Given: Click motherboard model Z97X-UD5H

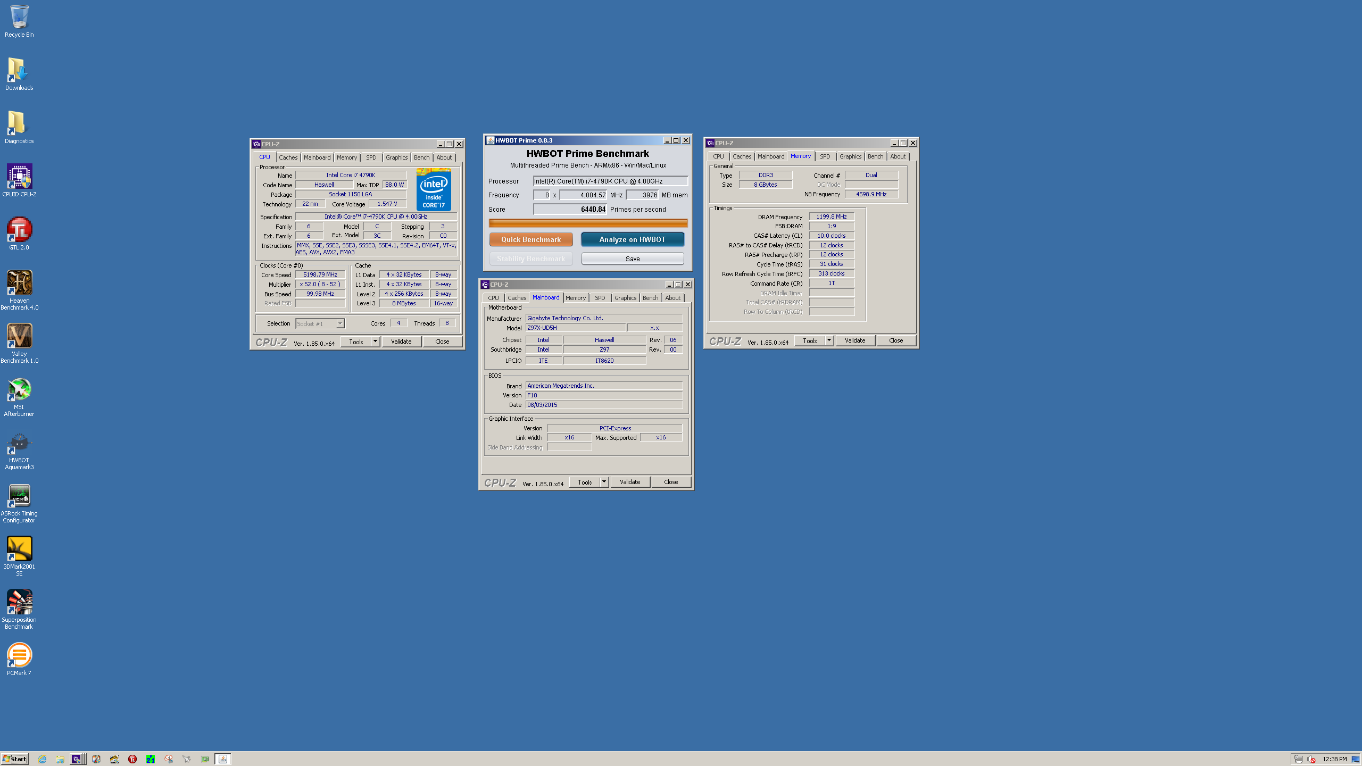Looking at the screenshot, I should 576,328.
